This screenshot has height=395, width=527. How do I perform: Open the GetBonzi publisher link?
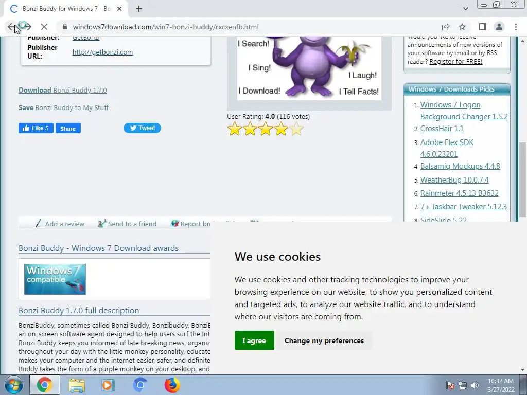click(x=86, y=37)
